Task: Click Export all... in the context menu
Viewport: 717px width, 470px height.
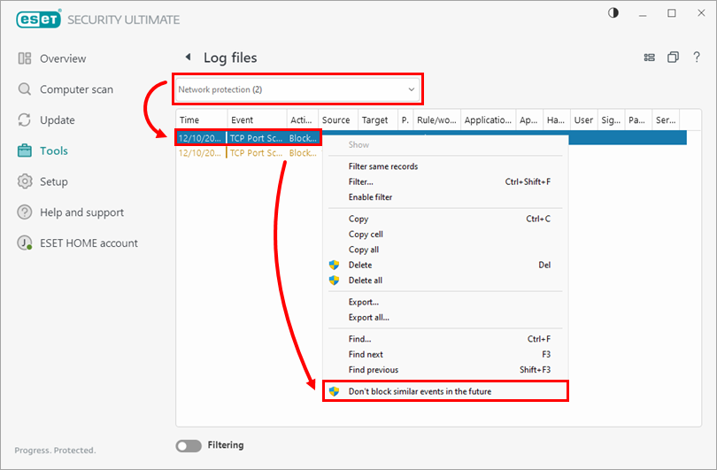Action: 369,318
